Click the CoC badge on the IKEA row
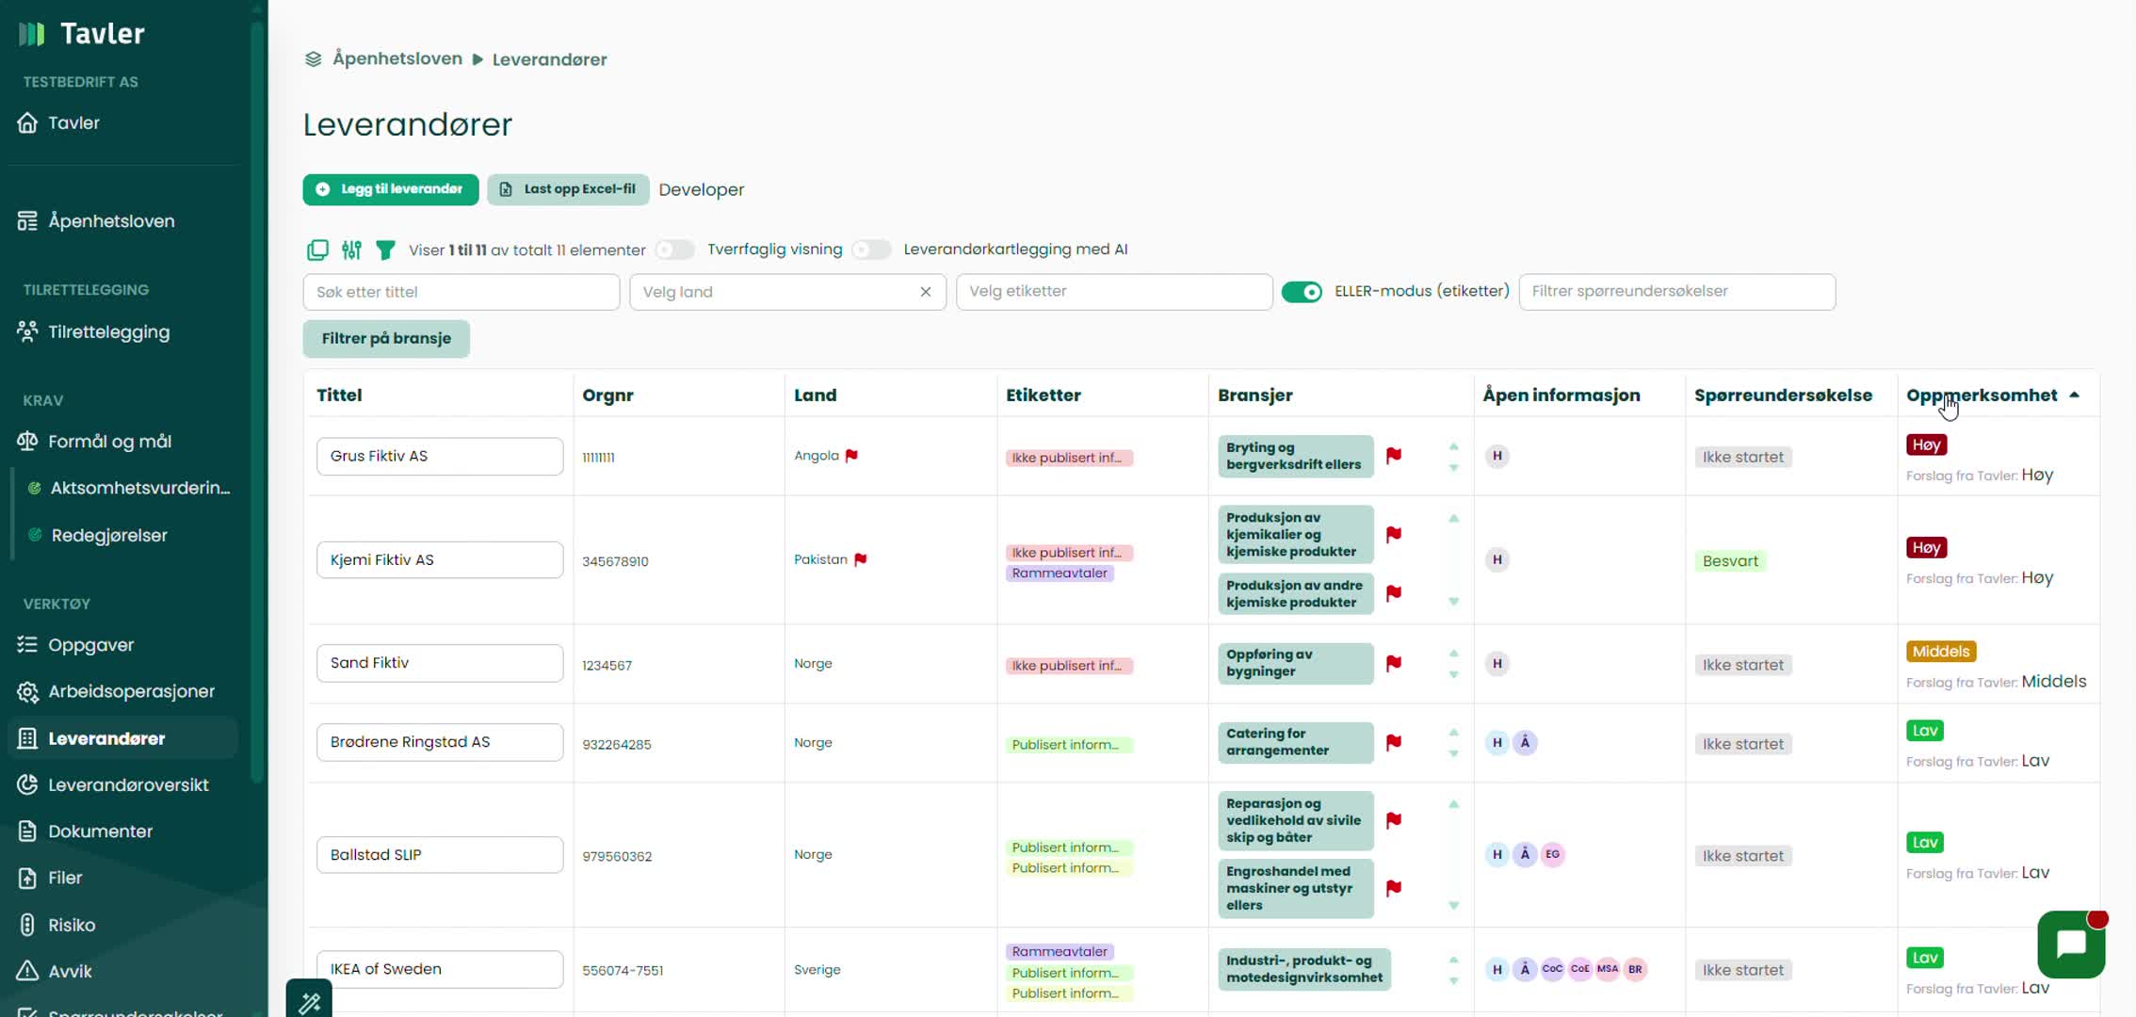Screen dimensions: 2136x1017 [x=1552, y=969]
